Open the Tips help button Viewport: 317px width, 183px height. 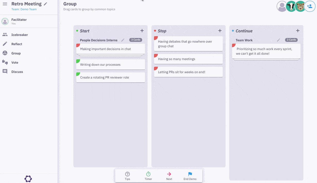click(x=127, y=176)
